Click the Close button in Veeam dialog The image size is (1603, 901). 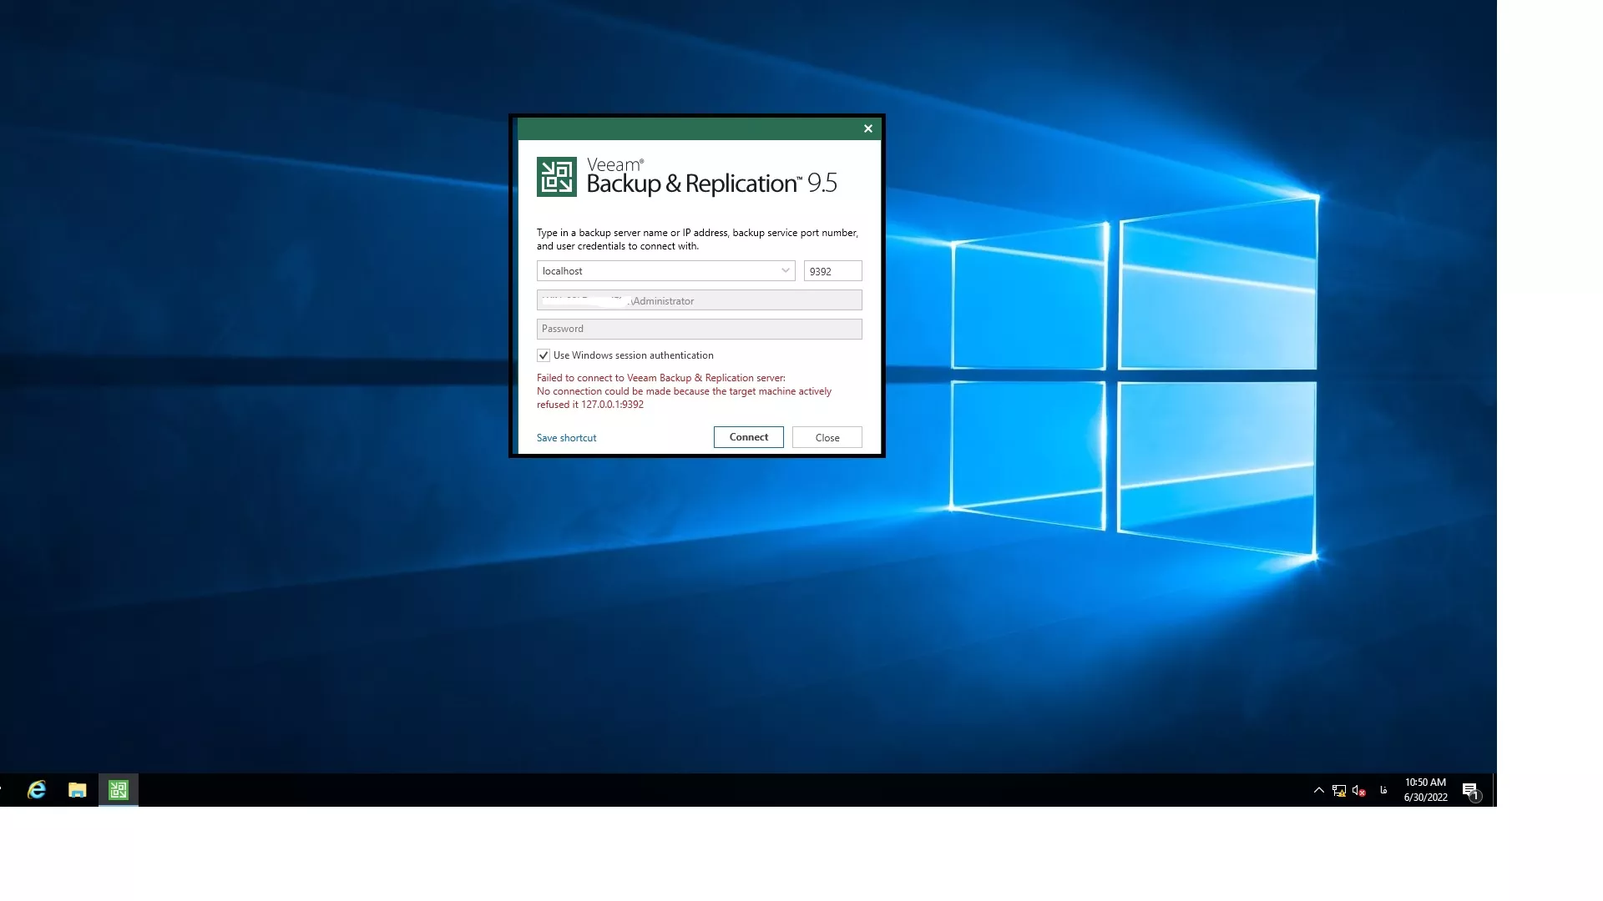[x=827, y=437]
